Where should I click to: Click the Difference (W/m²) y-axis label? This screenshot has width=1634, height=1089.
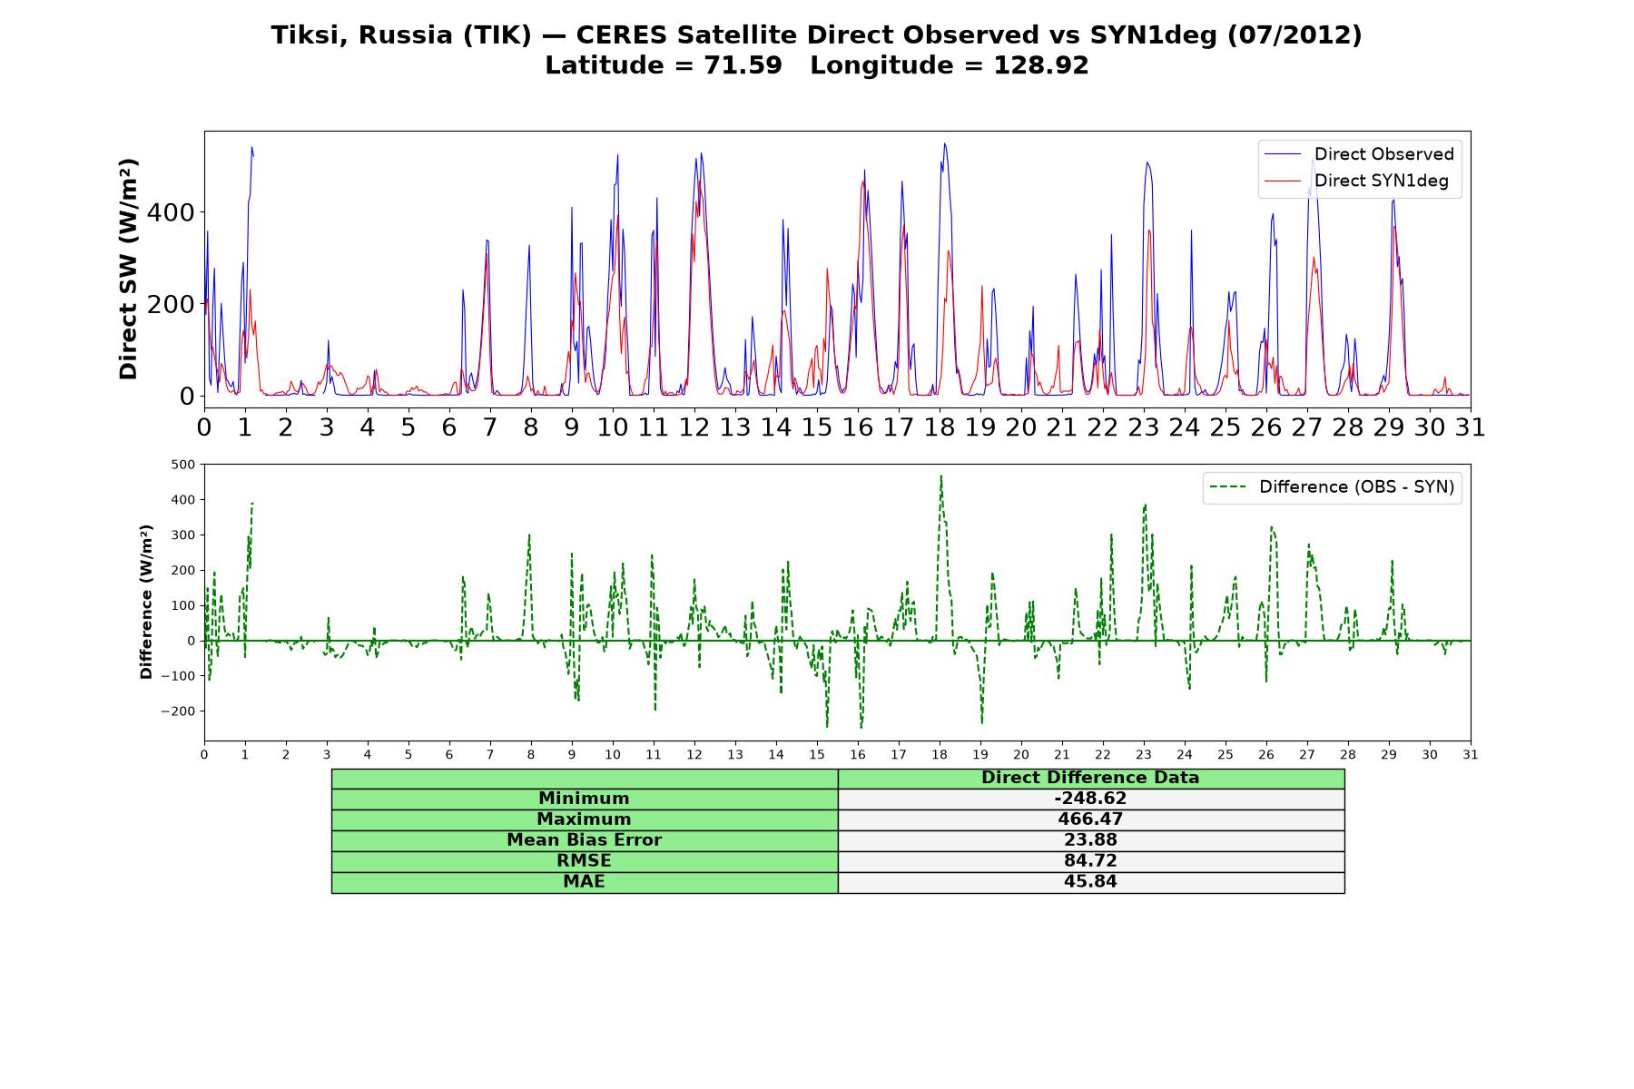146,603
